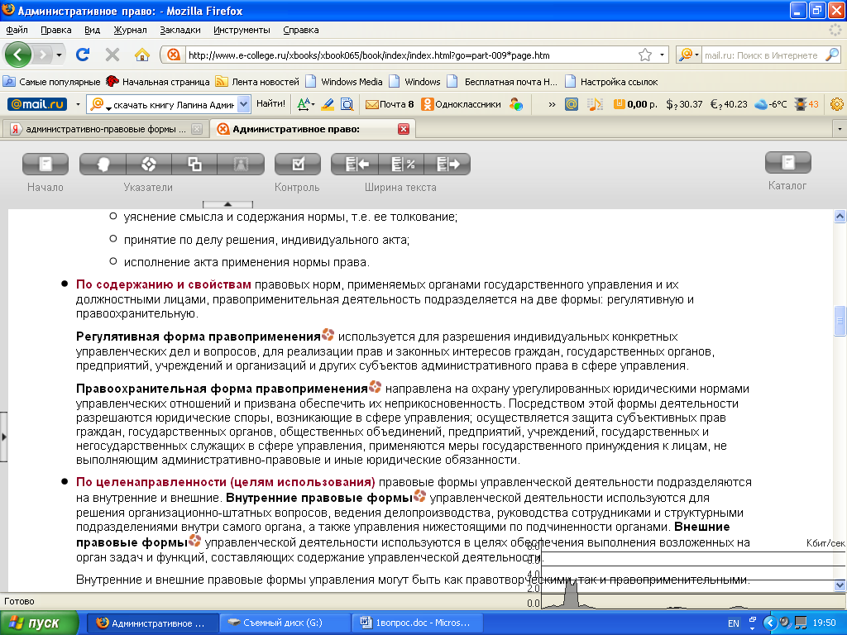Click the Мой мир people icon
847x635 pixels.
pyautogui.click(x=516, y=104)
